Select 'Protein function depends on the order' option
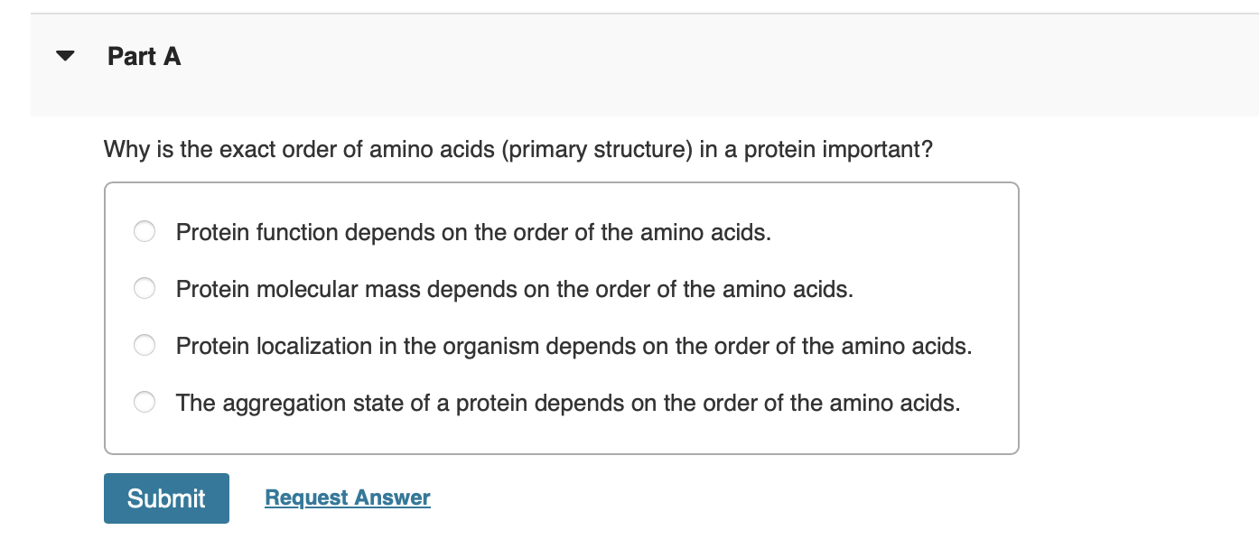Image resolution: width=1259 pixels, height=558 pixels. 144,232
